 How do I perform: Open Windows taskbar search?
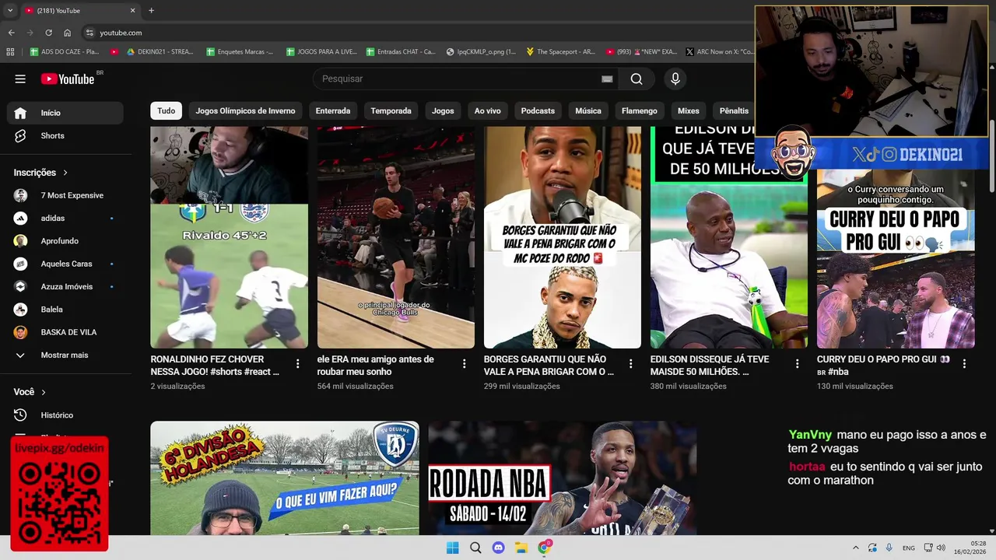coord(475,548)
